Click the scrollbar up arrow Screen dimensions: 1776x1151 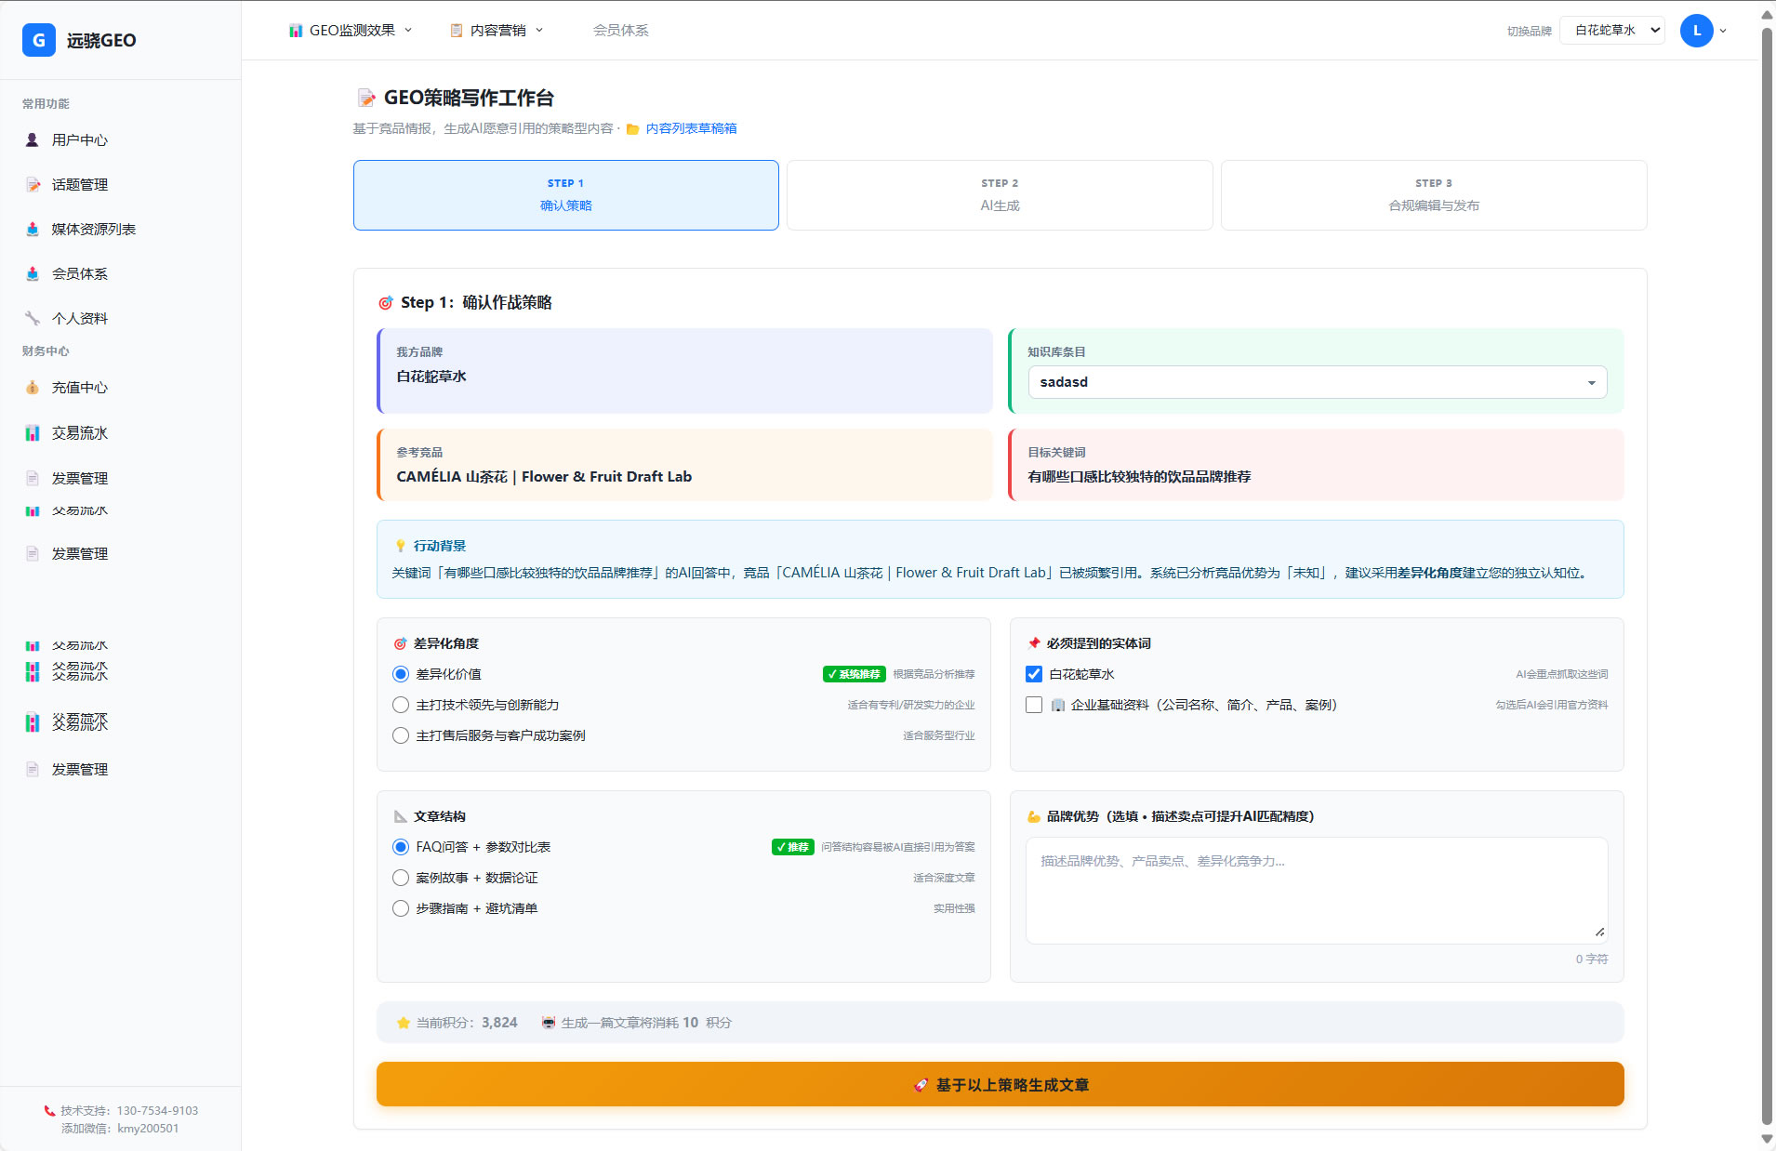click(x=1767, y=13)
